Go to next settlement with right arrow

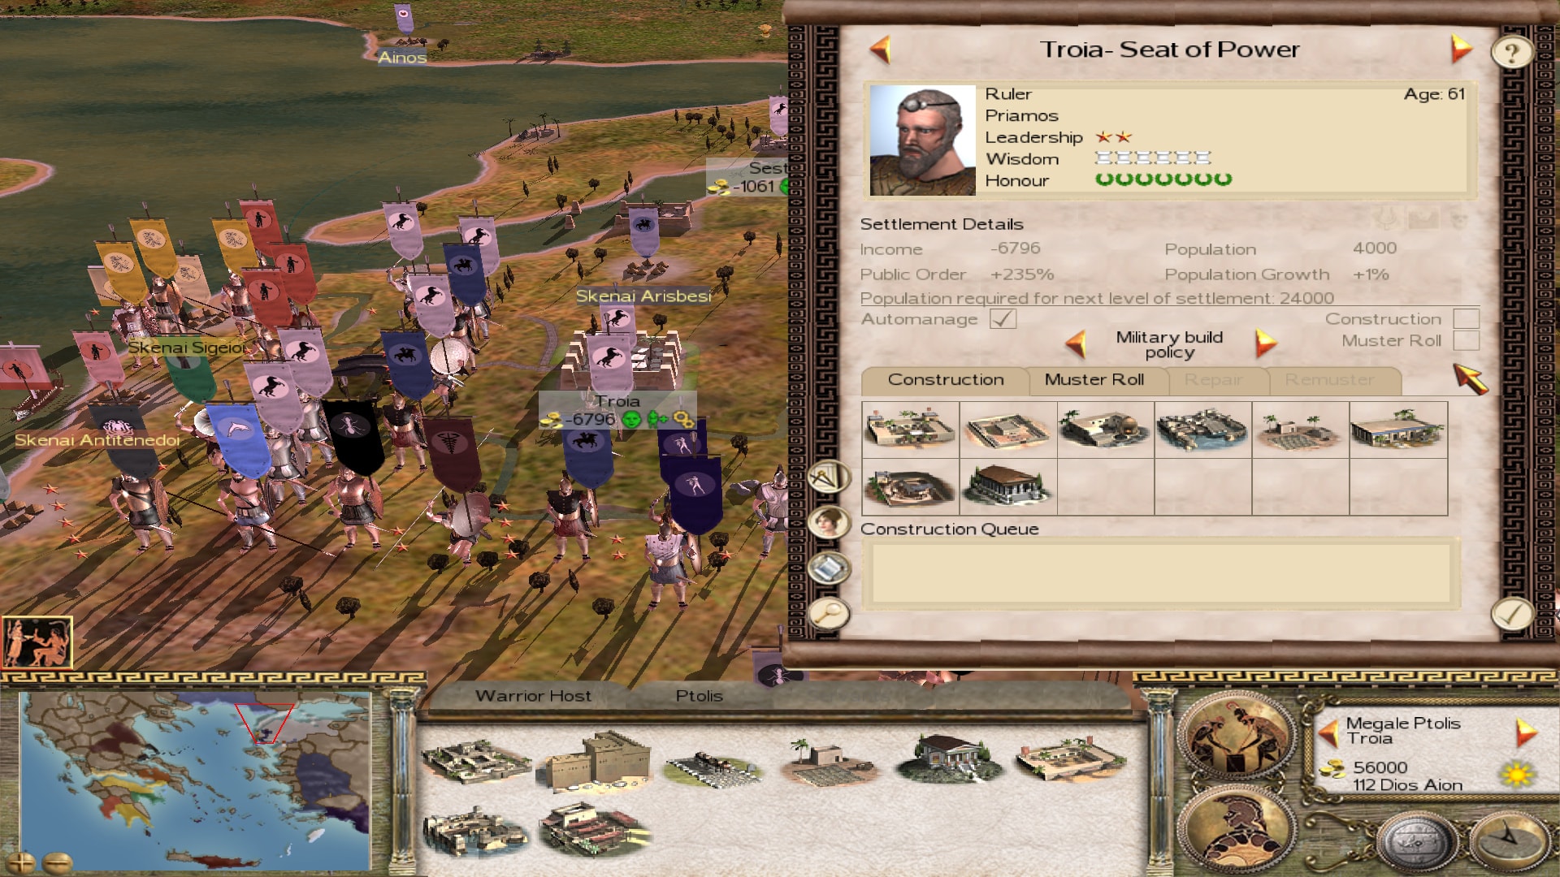pos(1460,49)
